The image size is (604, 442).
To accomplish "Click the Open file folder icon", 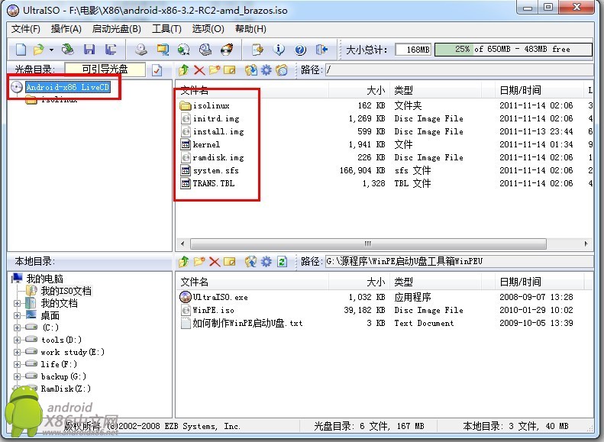I will [x=39, y=50].
